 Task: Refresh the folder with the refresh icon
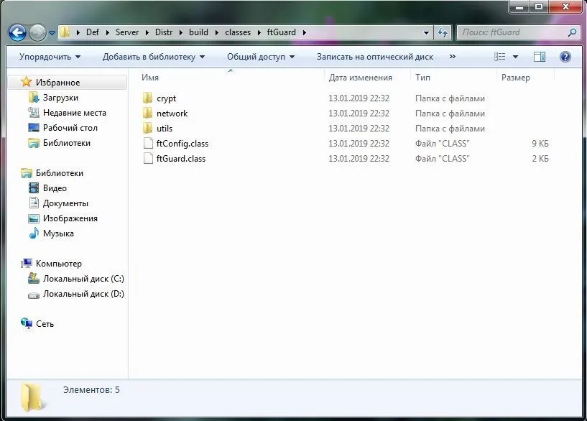[x=443, y=33]
